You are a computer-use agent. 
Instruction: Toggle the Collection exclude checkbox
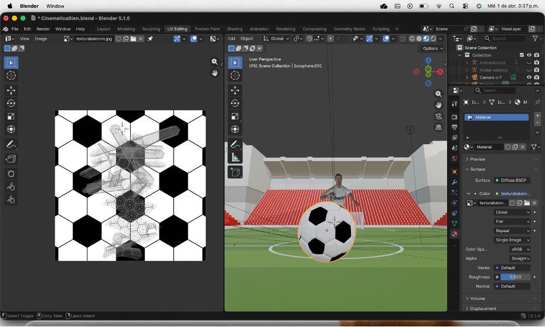pyautogui.click(x=522, y=55)
